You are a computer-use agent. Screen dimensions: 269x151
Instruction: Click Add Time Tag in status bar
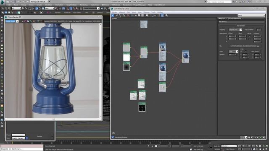click(x=198, y=149)
